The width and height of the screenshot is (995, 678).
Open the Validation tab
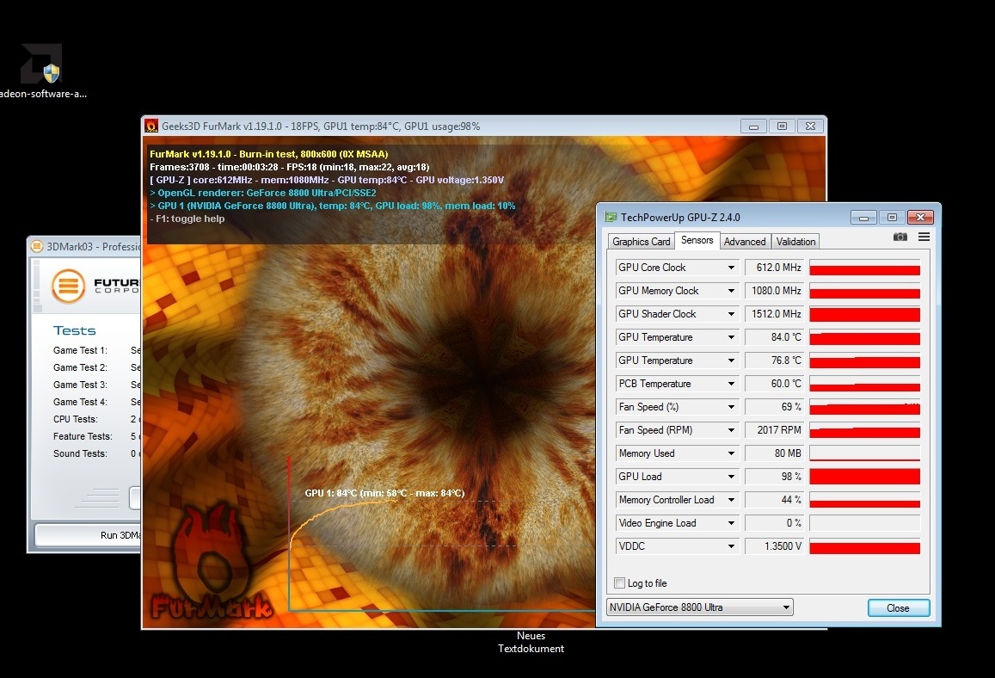coord(795,242)
